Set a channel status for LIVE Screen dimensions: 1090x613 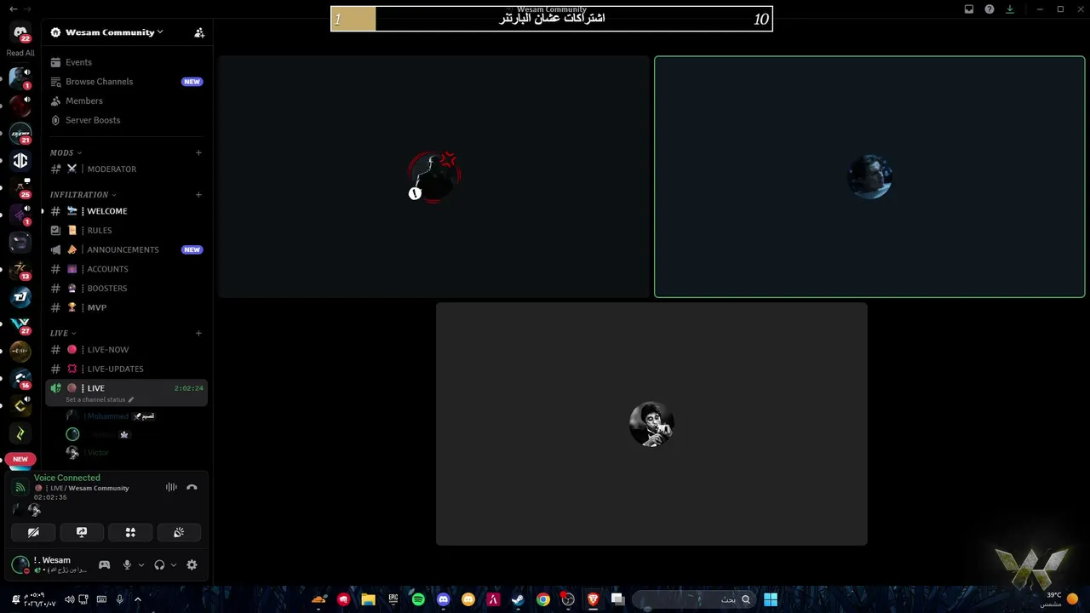coord(100,399)
